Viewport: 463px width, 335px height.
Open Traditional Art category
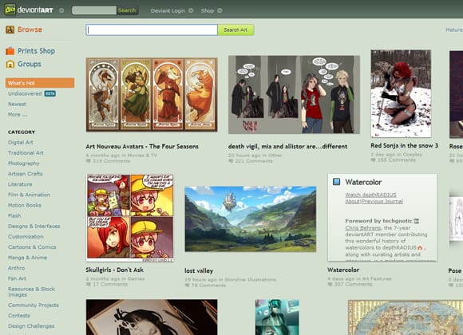click(x=26, y=152)
